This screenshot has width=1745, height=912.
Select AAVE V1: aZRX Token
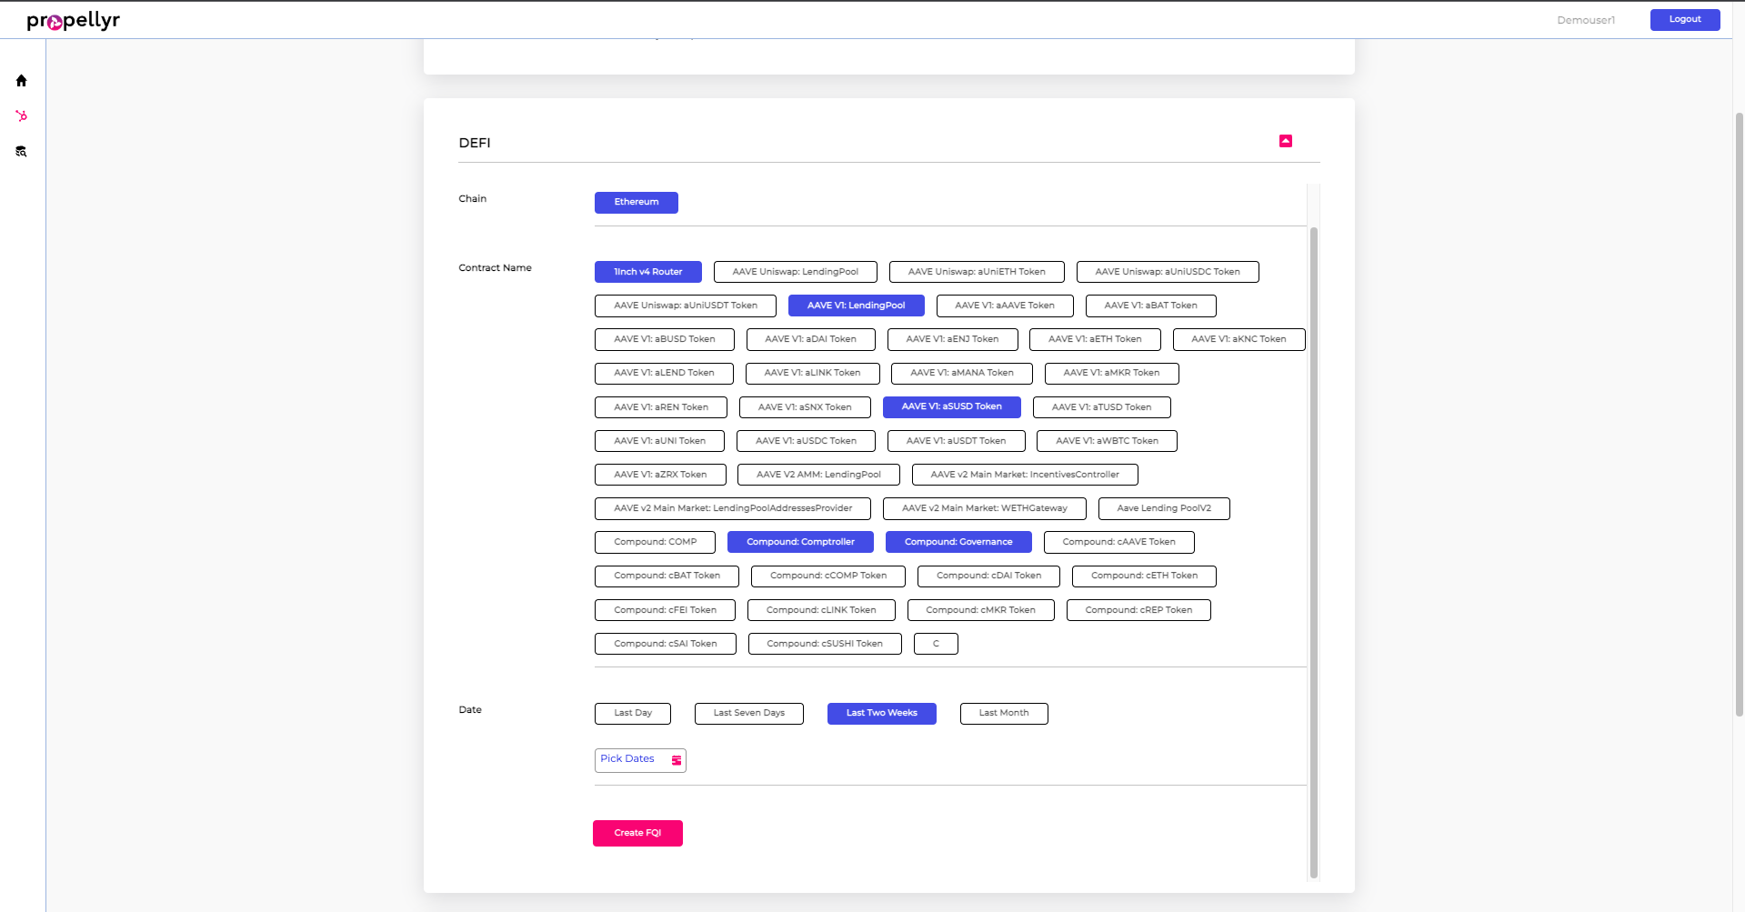pyautogui.click(x=660, y=475)
